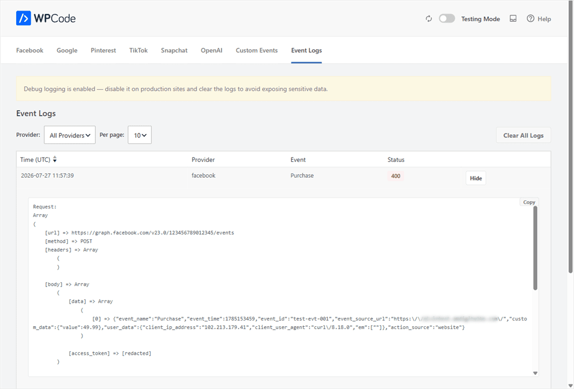Click the Provider column header
The width and height of the screenshot is (574, 389).
pyautogui.click(x=203, y=160)
